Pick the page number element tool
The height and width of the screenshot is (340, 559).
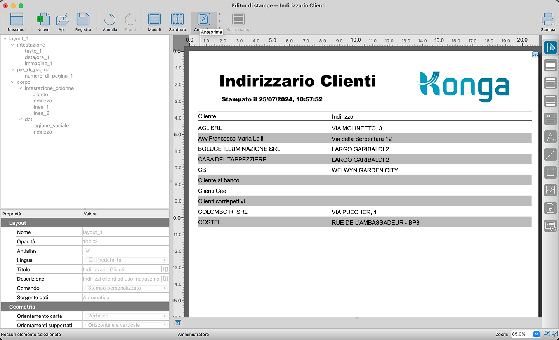(550, 208)
